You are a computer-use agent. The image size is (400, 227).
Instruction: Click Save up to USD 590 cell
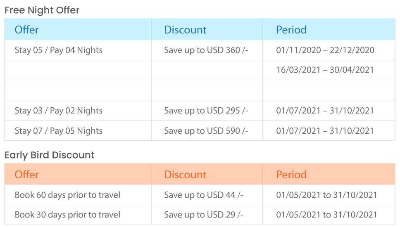pos(206,131)
